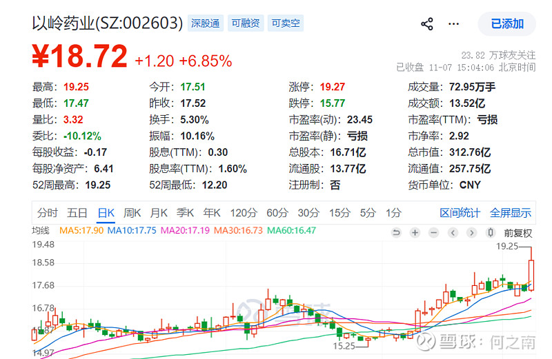
Task: Click the stock name 以岭药业(SZ:002603)
Action: click(108, 23)
